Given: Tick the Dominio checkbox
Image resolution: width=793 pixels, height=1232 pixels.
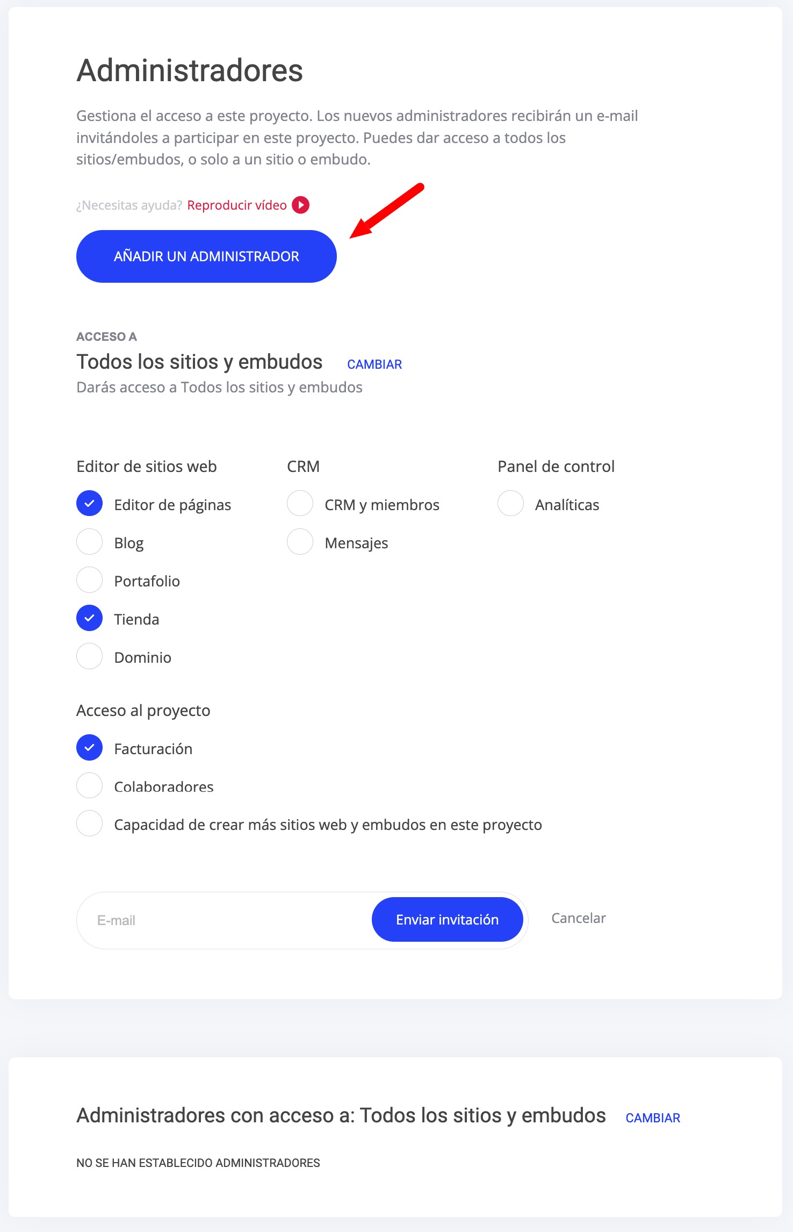Looking at the screenshot, I should point(89,656).
